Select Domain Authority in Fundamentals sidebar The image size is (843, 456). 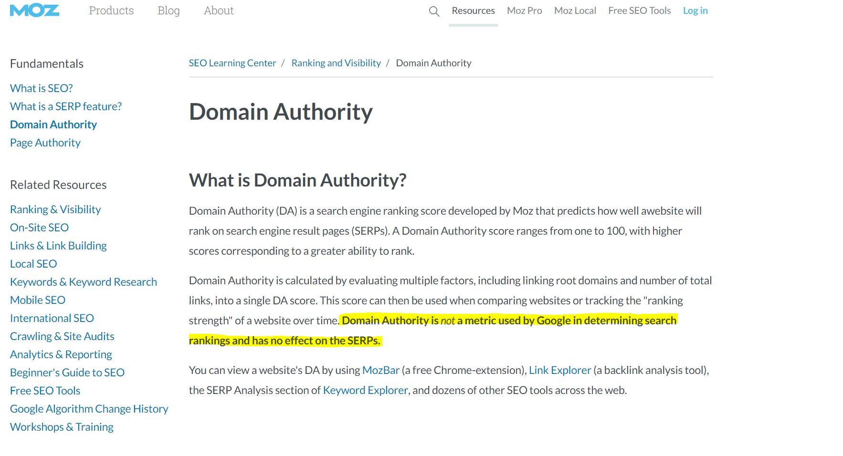[x=53, y=124]
